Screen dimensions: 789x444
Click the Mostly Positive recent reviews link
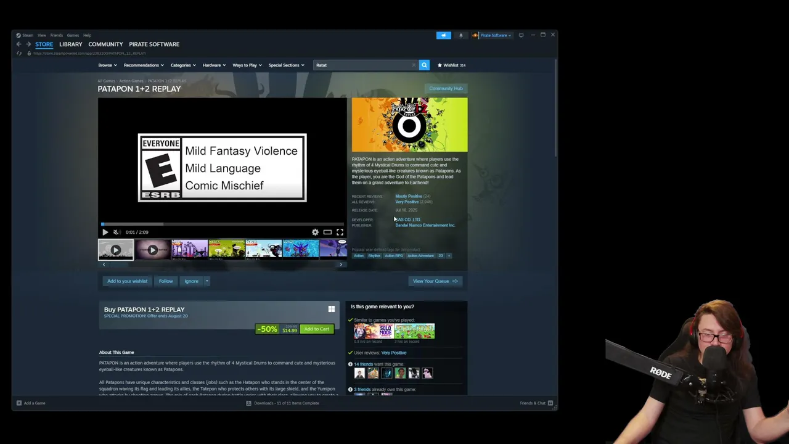pos(409,196)
